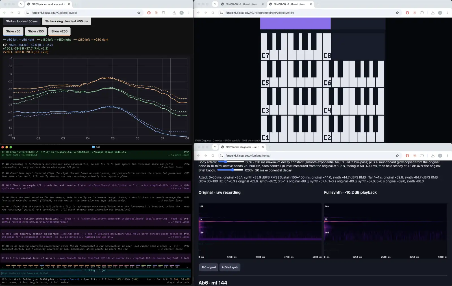This screenshot has width=452, height=286.
Task: Click site info icon beside piano/noise URL
Action: click(x=221, y=156)
